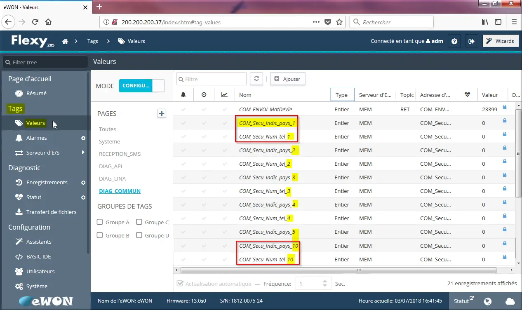Expand the Enregistrements plus icon

click(x=83, y=183)
